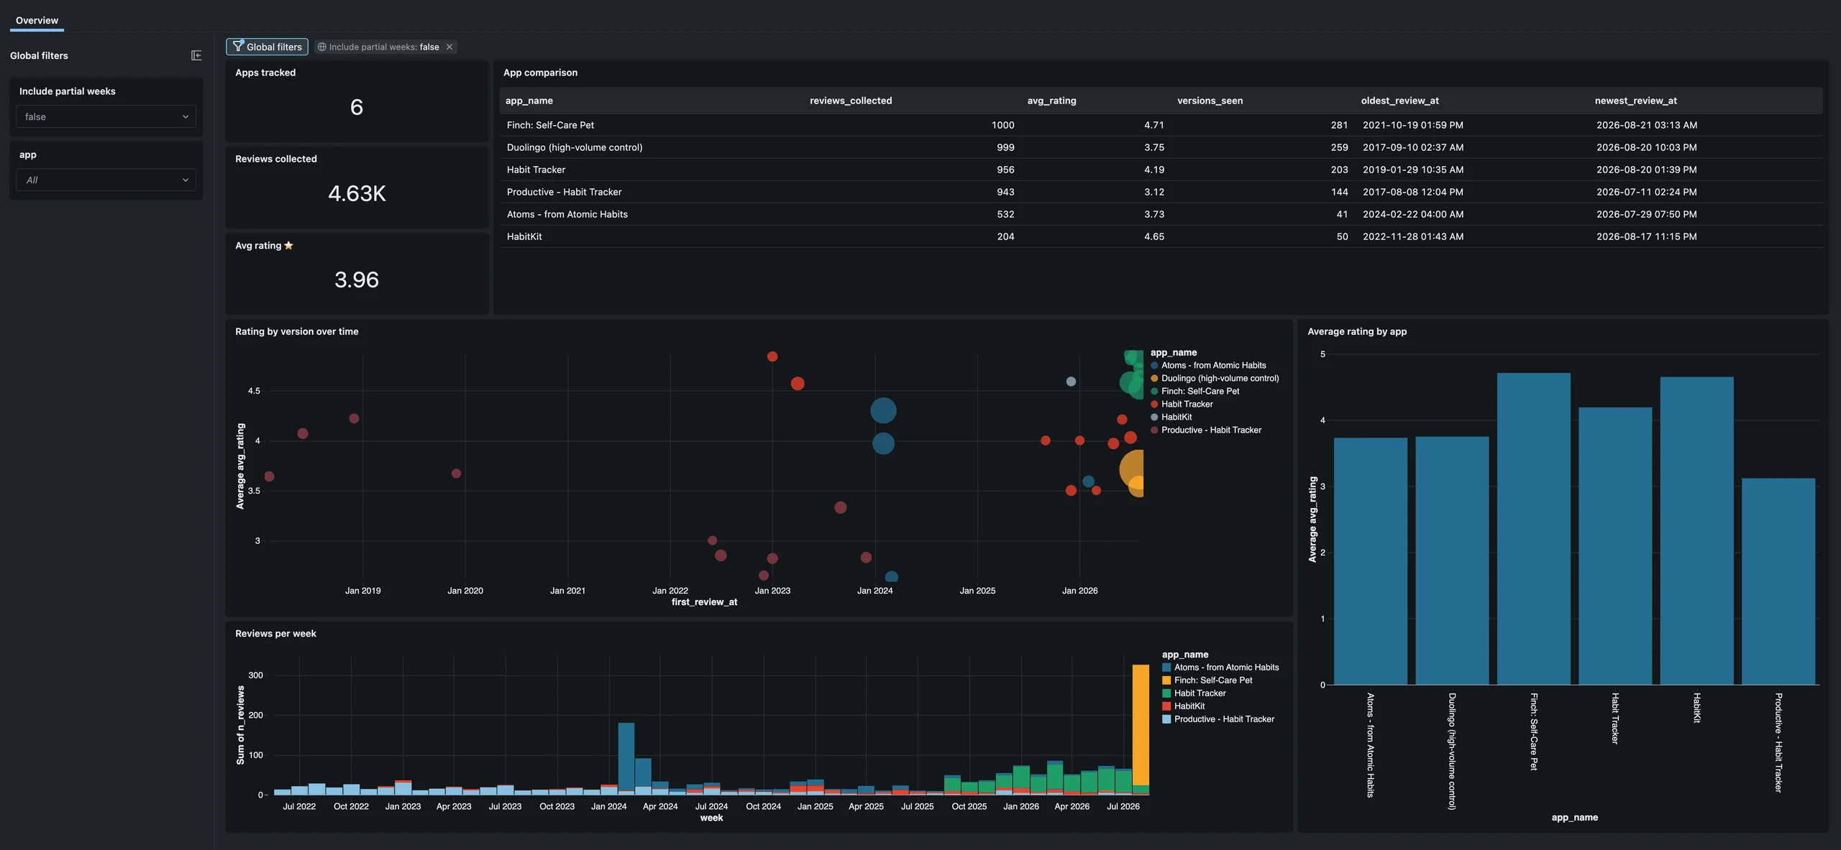The height and width of the screenshot is (850, 1841).
Task: Open the Include partial weeks dropdown
Action: 106,116
